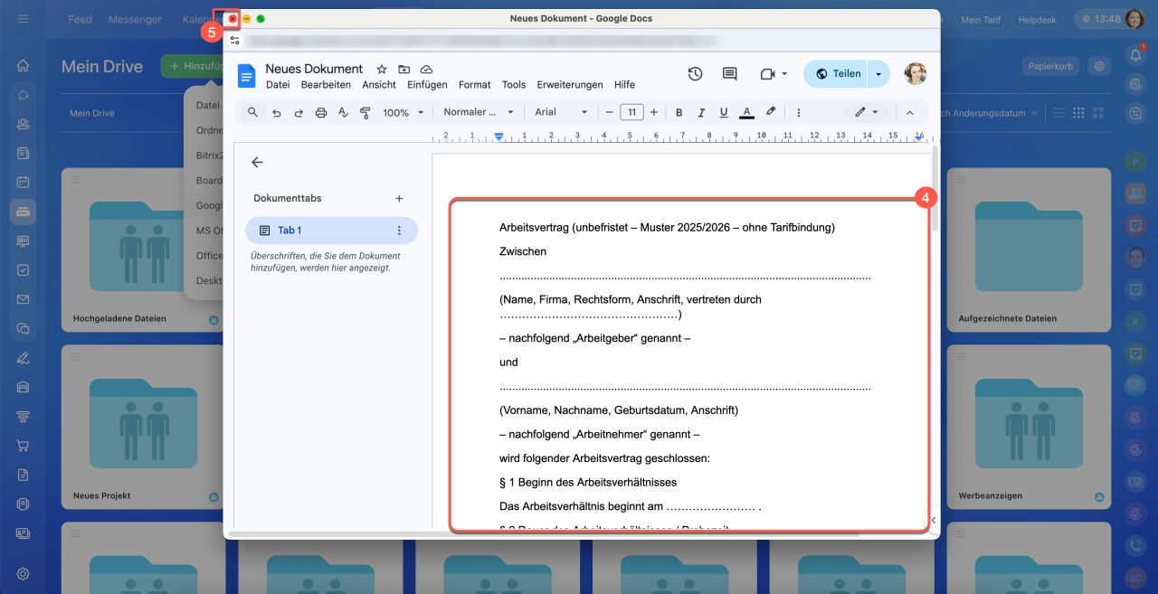Open the version history clock icon
The image size is (1158, 594).
tap(695, 74)
